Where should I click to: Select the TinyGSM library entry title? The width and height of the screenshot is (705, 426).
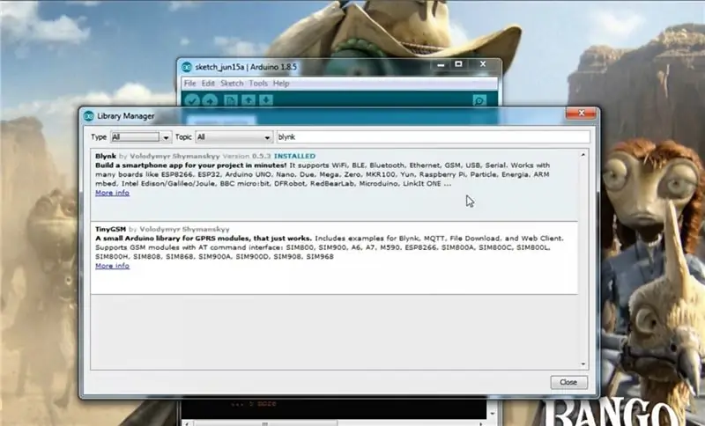[111, 229]
